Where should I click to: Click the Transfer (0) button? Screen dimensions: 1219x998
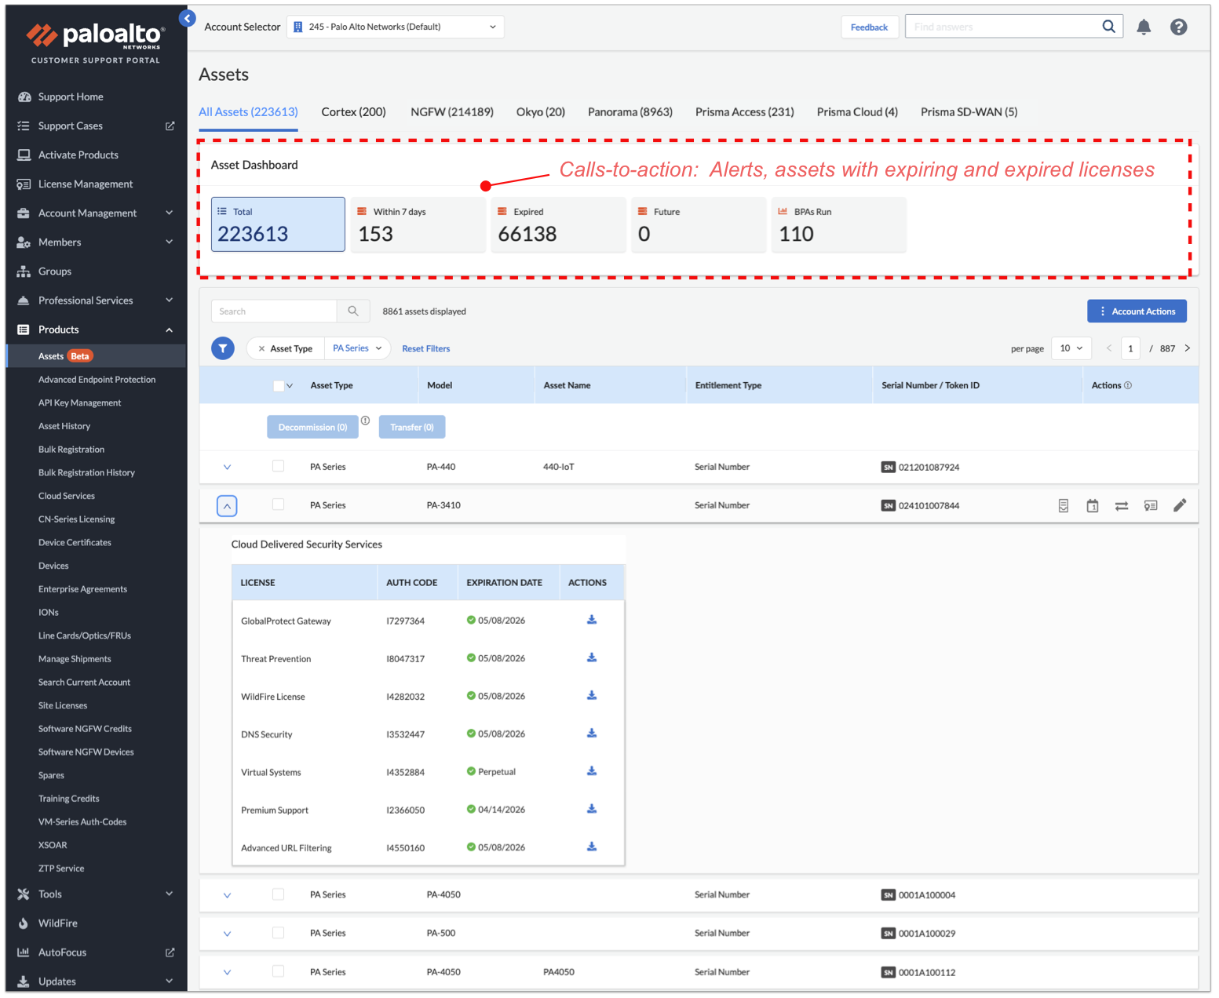(412, 428)
